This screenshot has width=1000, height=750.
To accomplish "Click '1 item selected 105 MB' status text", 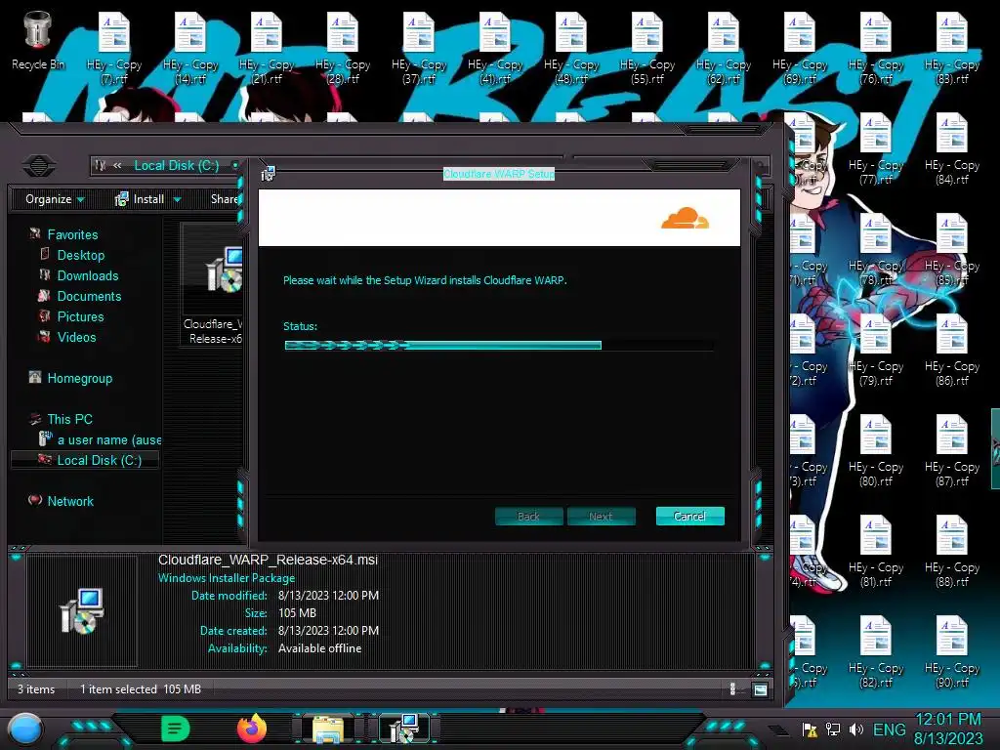I will tap(141, 689).
